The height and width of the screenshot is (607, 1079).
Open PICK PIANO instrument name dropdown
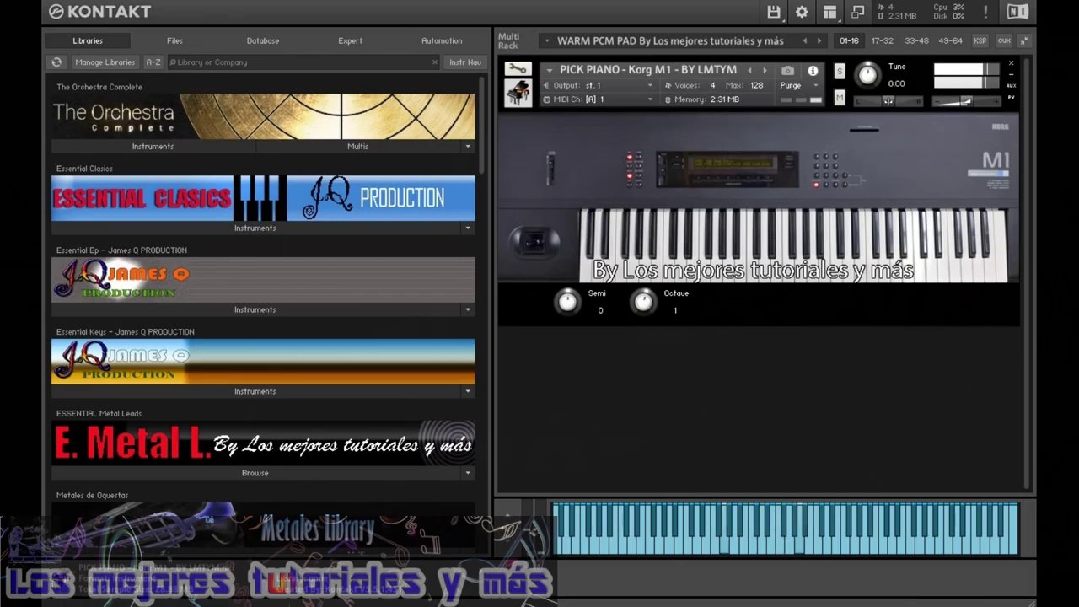click(550, 71)
